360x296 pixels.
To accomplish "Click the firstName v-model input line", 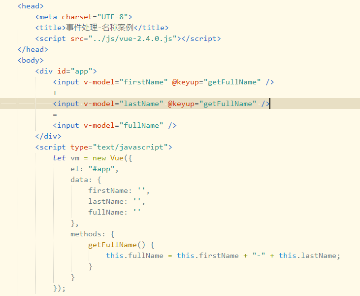I will coord(164,82).
